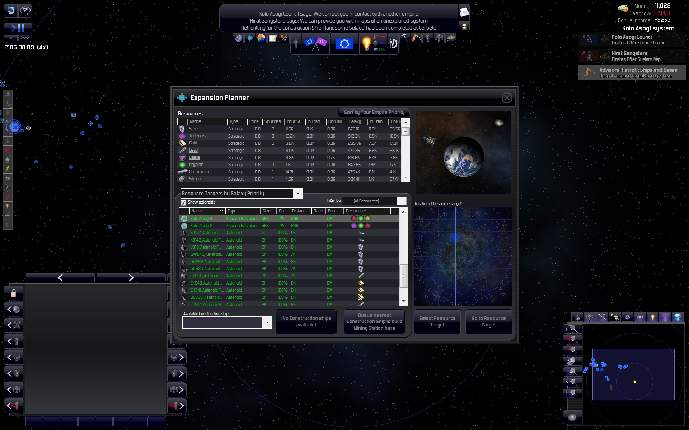Expand the Resource Targets by Galaxy Priority dropdown
The height and width of the screenshot is (430, 689).
[297, 193]
